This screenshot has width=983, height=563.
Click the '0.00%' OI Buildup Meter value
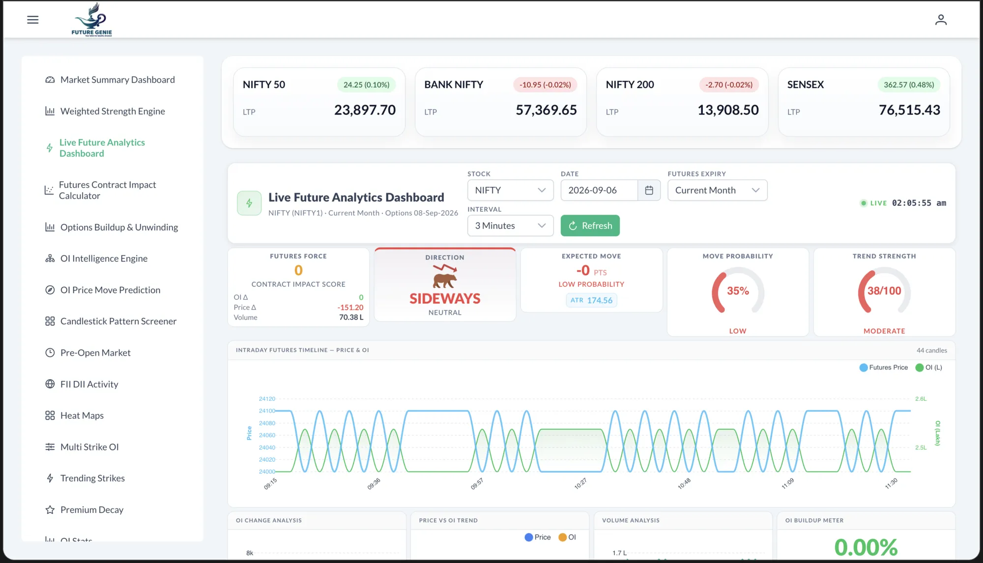(x=866, y=547)
